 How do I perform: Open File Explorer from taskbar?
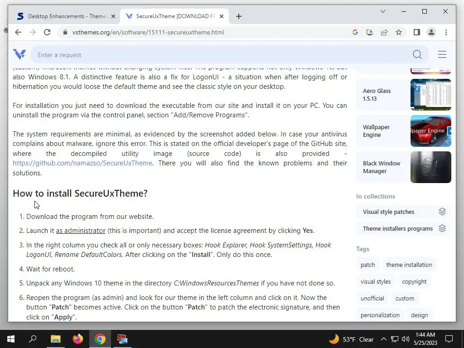(x=55, y=339)
